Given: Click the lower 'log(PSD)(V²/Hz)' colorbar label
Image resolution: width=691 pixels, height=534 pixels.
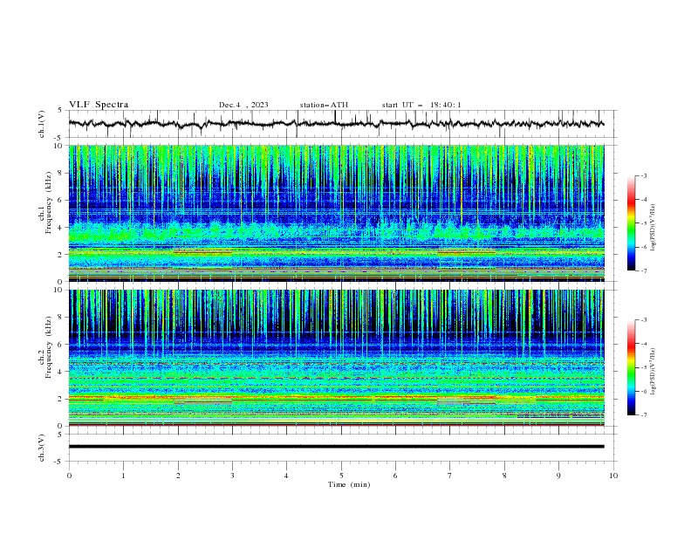Looking at the screenshot, I should point(653,372).
